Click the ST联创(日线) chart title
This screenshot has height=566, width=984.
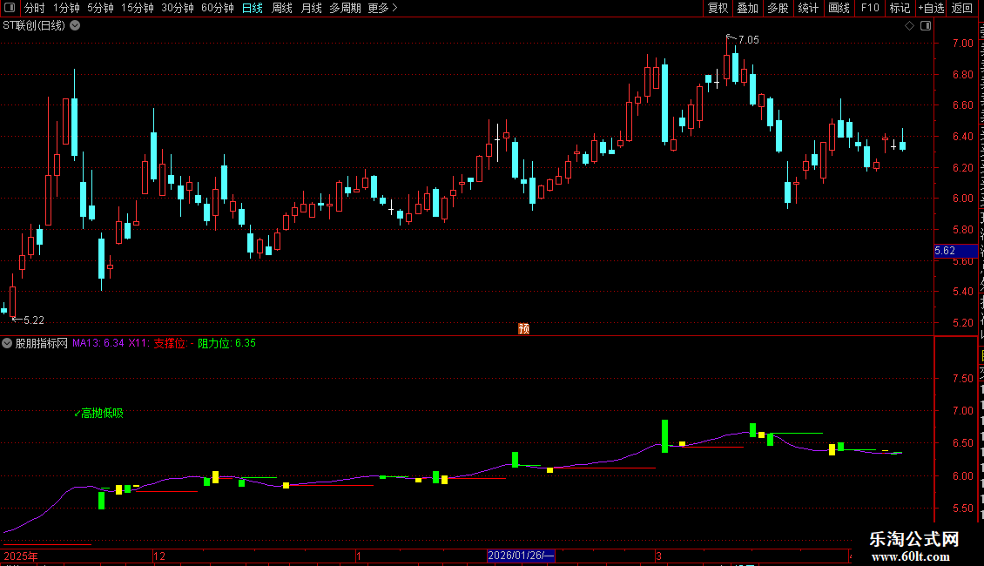coord(34,26)
